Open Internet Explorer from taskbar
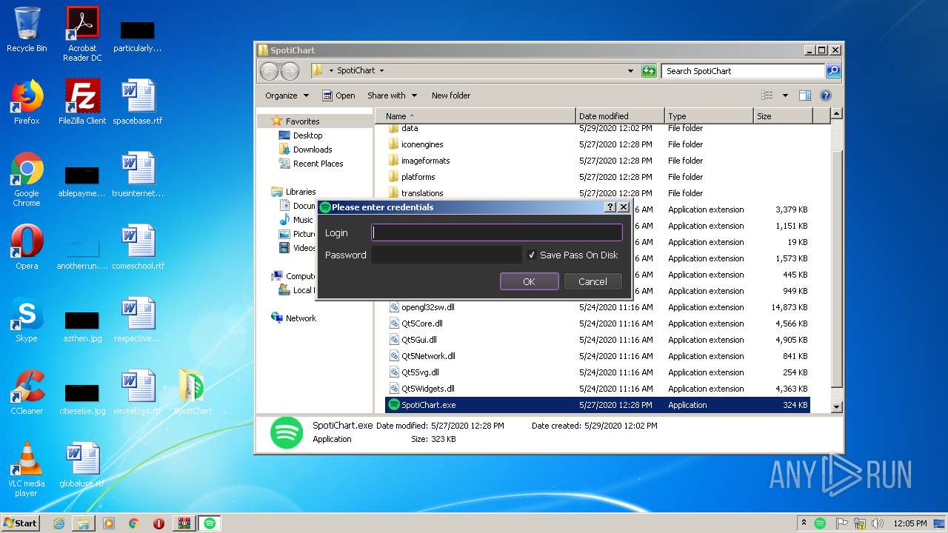 click(x=59, y=523)
